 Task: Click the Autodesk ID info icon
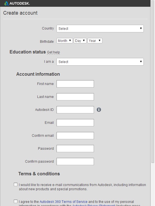[99, 109]
